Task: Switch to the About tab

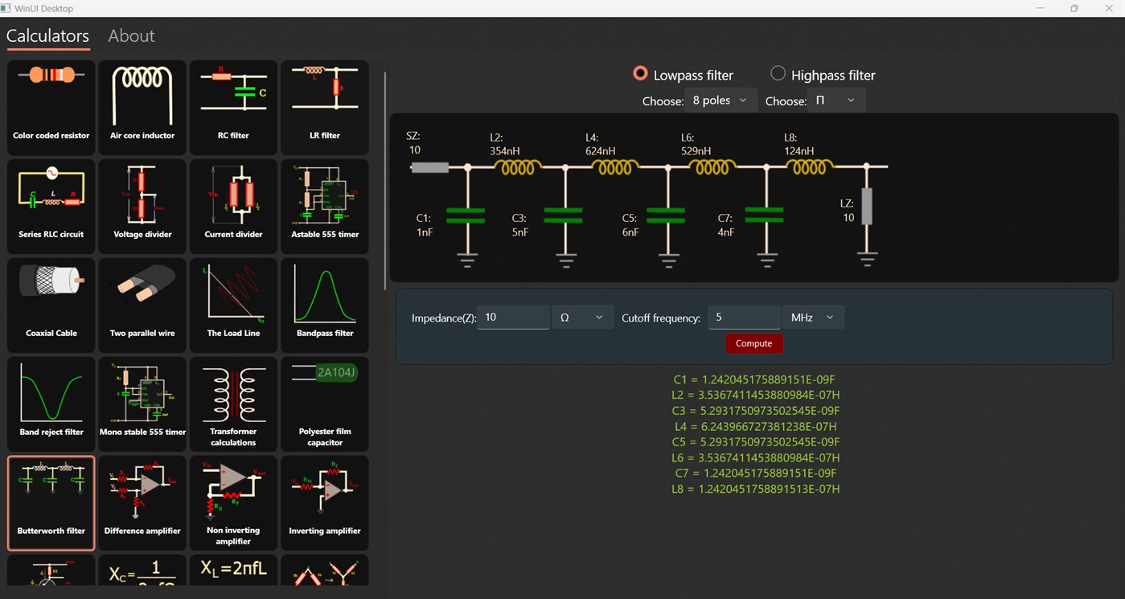Action: pos(131,35)
